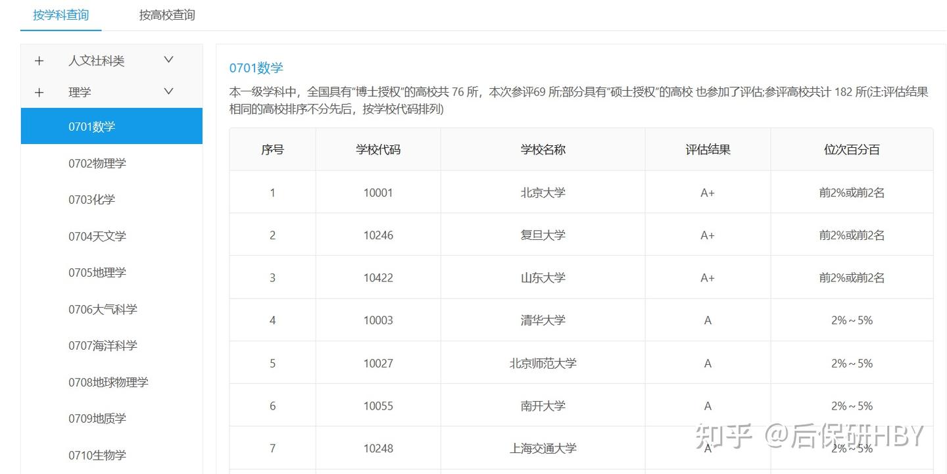Open the 理学 category
This screenshot has height=474, width=947.
[x=80, y=92]
